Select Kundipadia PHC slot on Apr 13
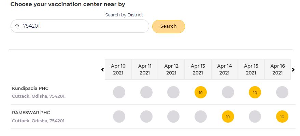The width and height of the screenshot is (300, 136). [x=200, y=92]
